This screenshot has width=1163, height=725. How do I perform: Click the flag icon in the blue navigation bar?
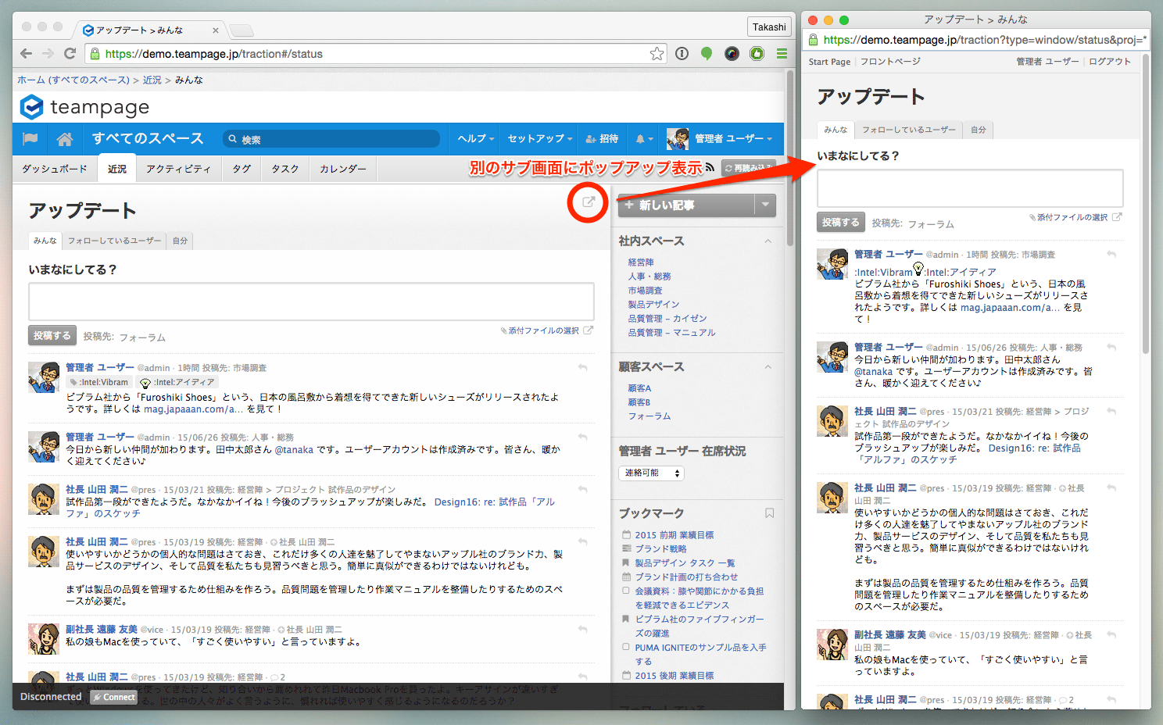pyautogui.click(x=30, y=138)
